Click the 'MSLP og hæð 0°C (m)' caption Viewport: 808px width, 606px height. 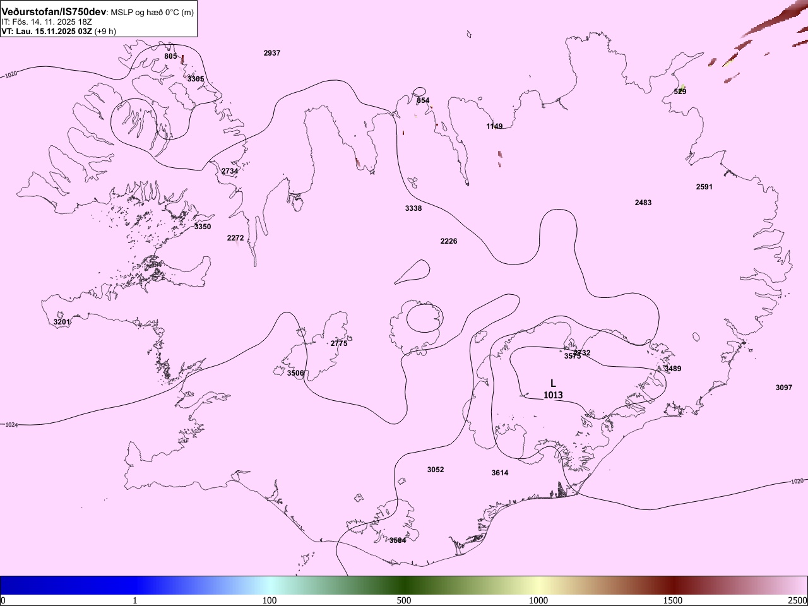click(152, 13)
